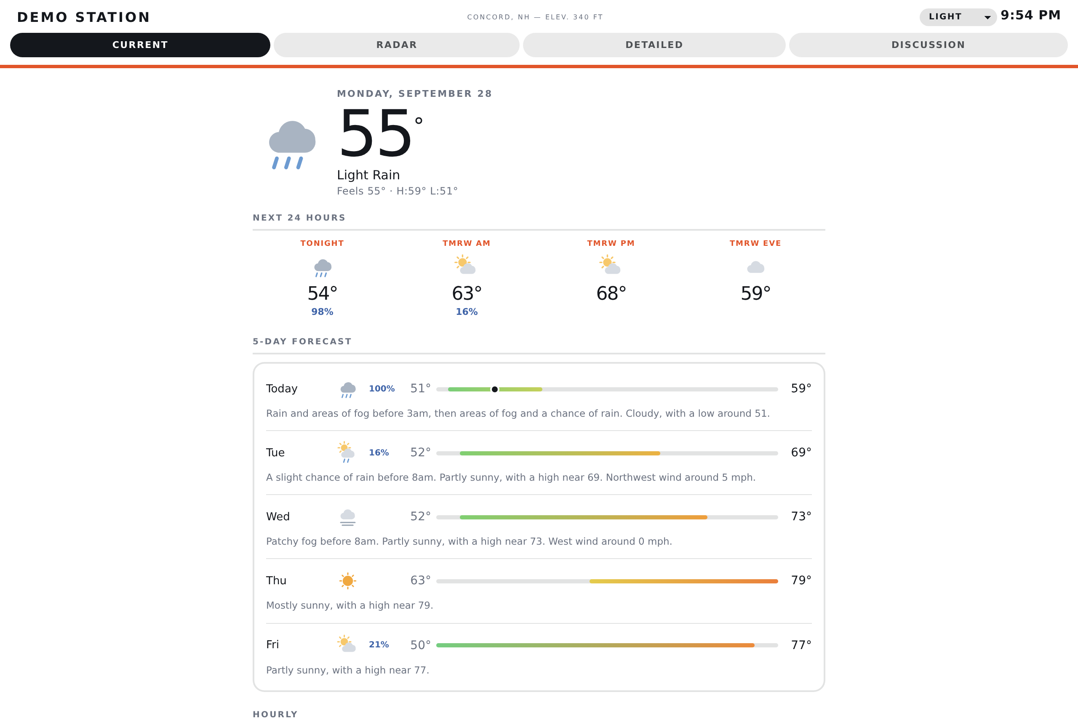Click the Today row label
This screenshot has height=724, width=1078.
[282, 389]
